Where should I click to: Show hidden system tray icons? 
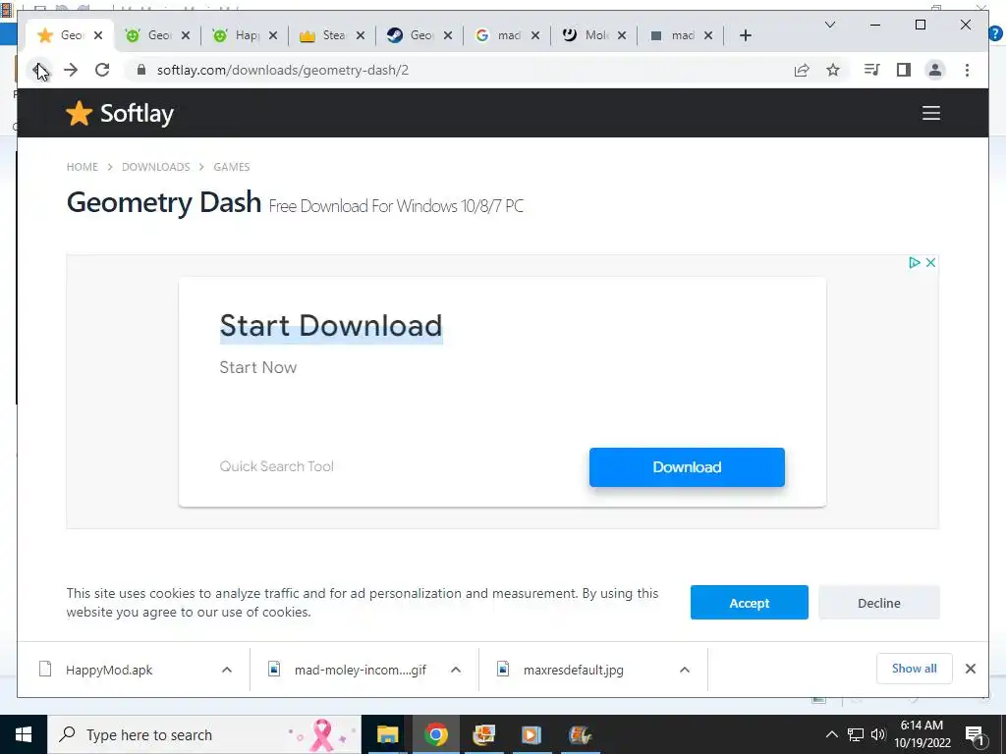831,734
